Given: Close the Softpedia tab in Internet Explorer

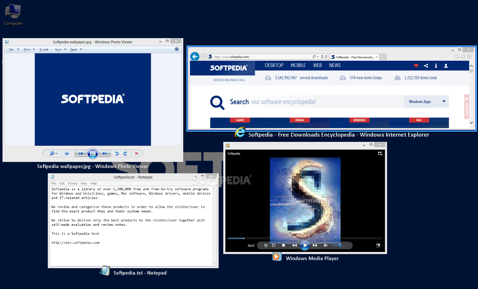Looking at the screenshot, I should [x=377, y=57].
